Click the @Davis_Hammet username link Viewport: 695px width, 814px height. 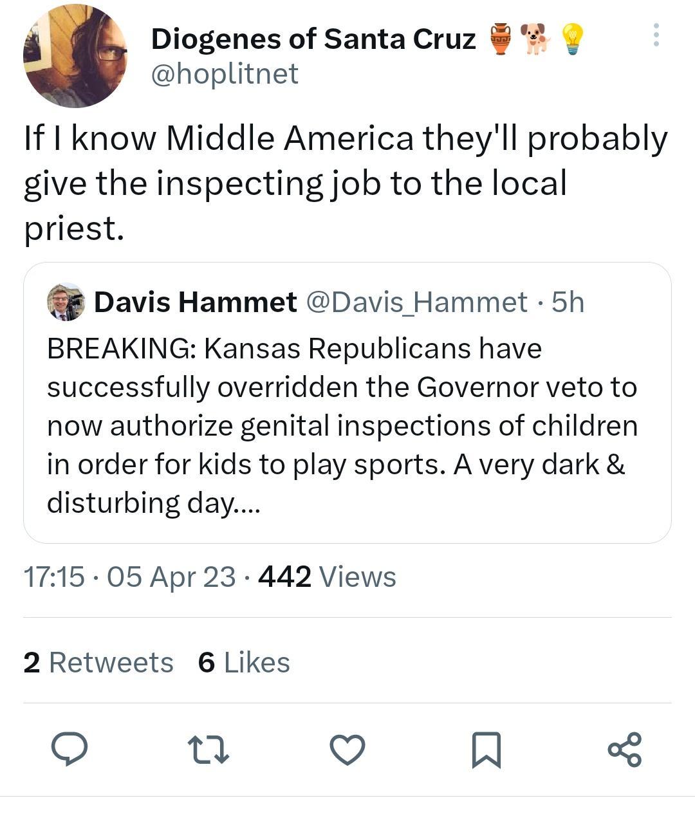(415, 302)
